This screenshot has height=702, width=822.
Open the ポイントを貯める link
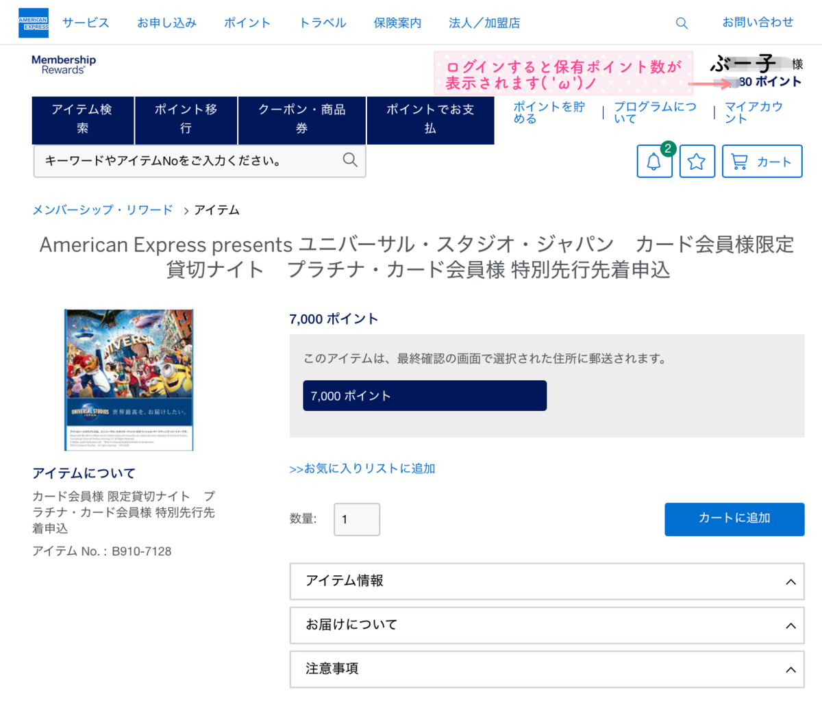point(549,112)
